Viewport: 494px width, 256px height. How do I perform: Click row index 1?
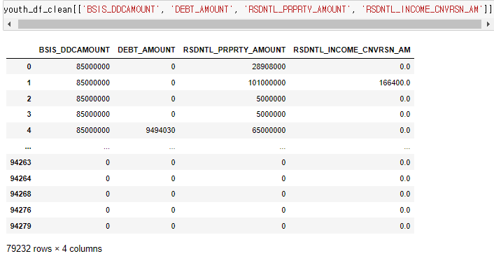click(29, 83)
